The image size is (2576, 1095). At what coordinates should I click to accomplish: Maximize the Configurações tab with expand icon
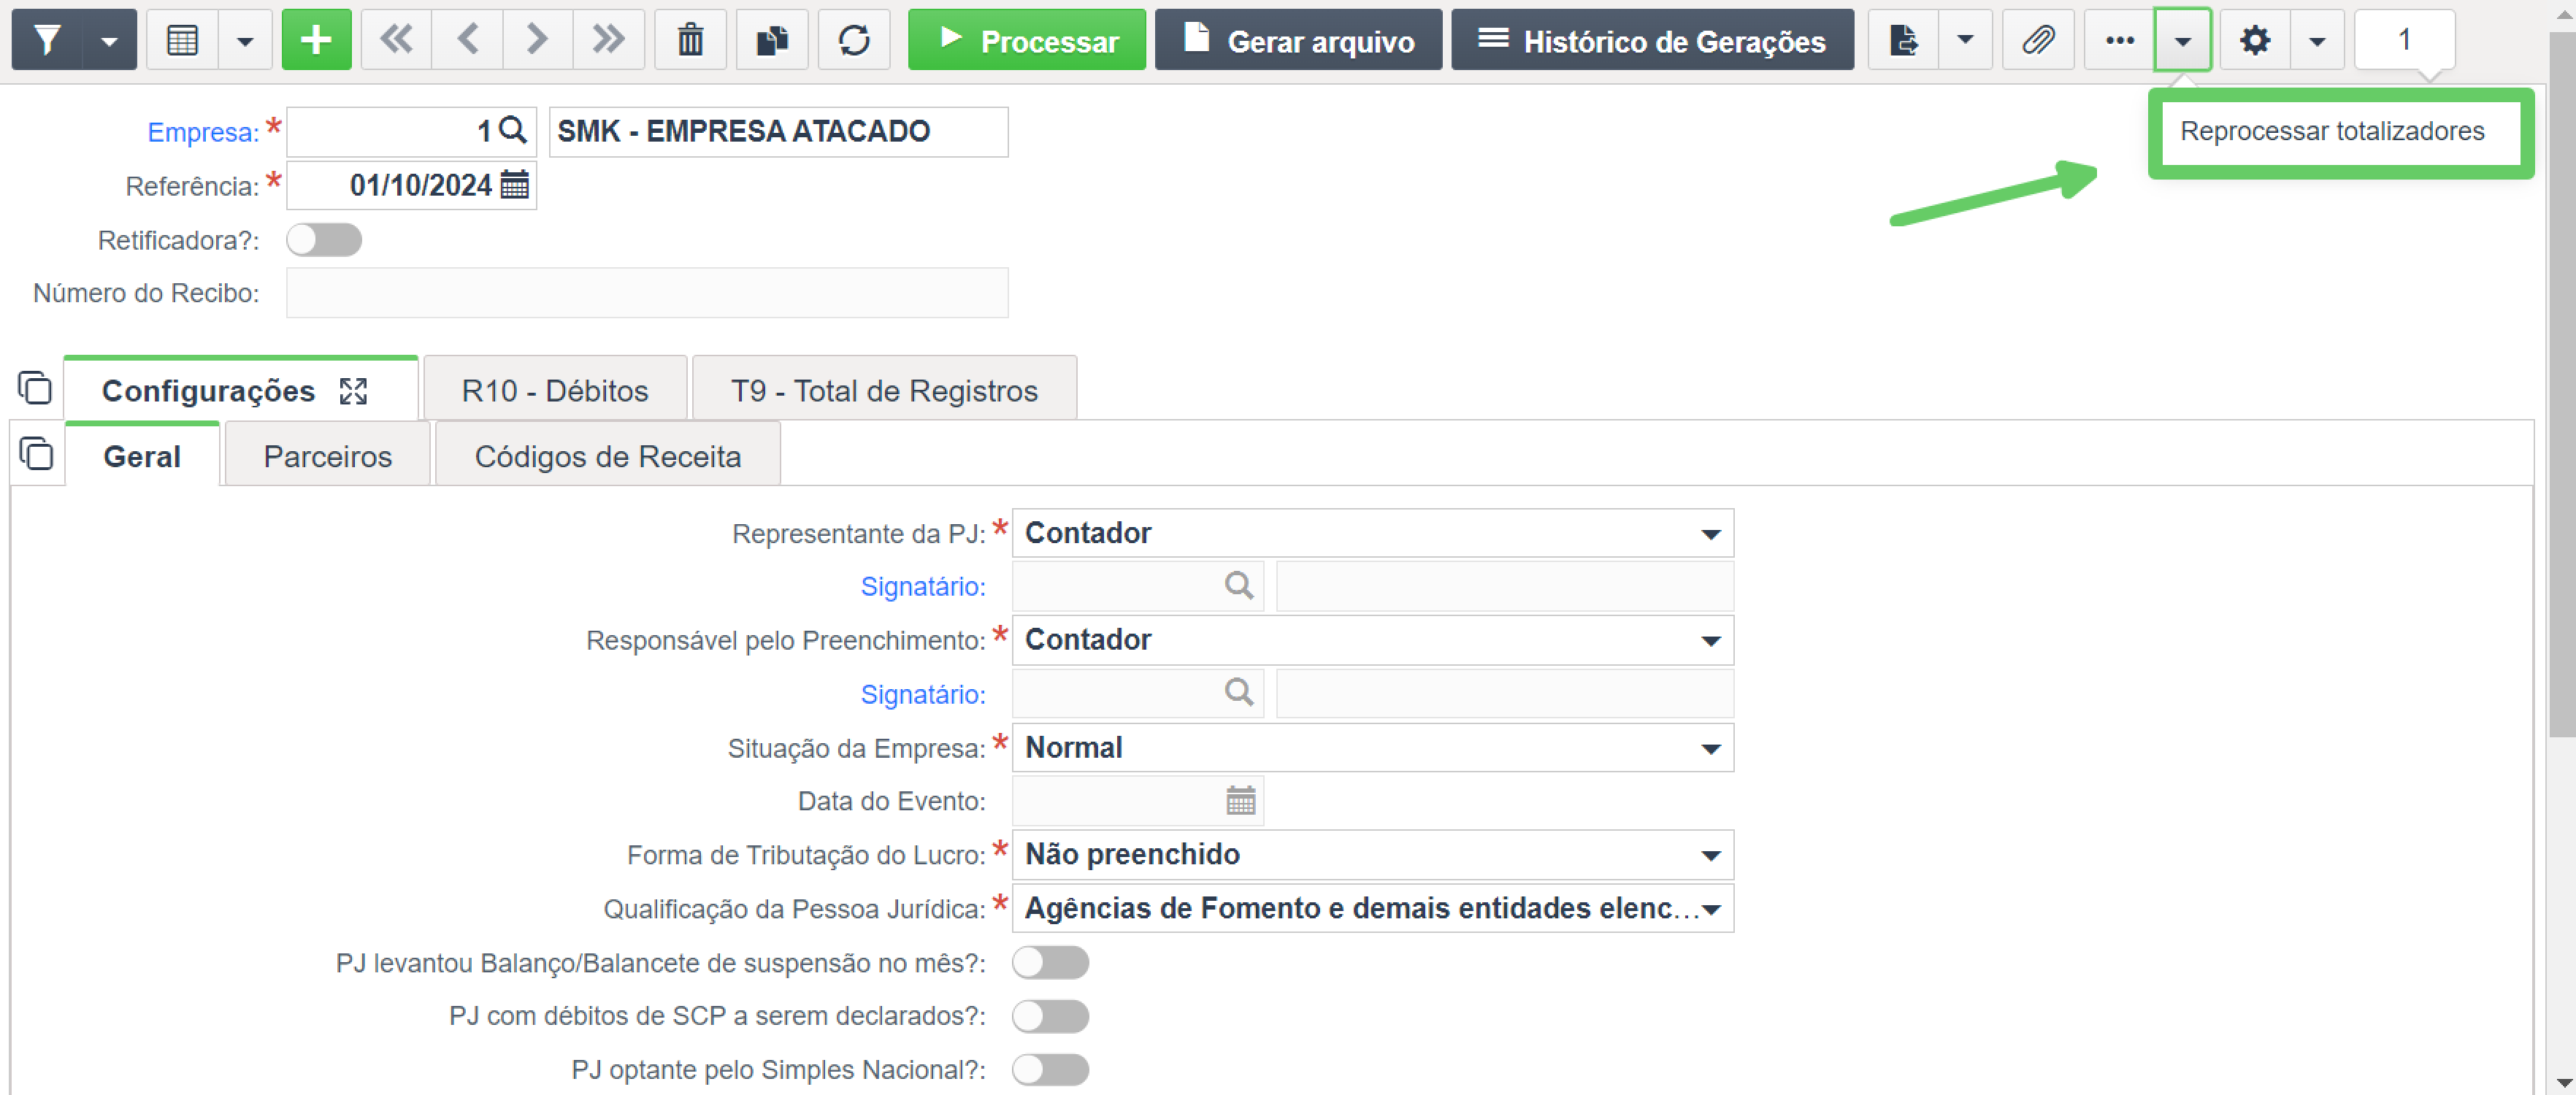(353, 391)
